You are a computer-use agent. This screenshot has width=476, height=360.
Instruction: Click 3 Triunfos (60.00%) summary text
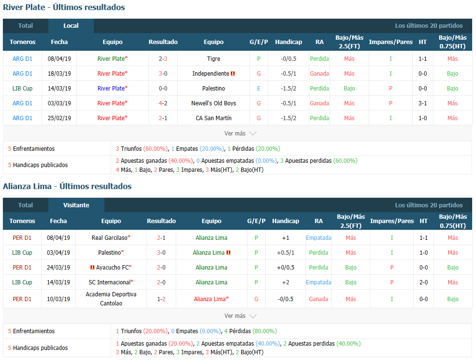click(x=141, y=149)
